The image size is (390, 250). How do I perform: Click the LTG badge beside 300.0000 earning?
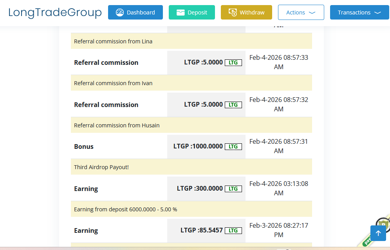coord(233,189)
